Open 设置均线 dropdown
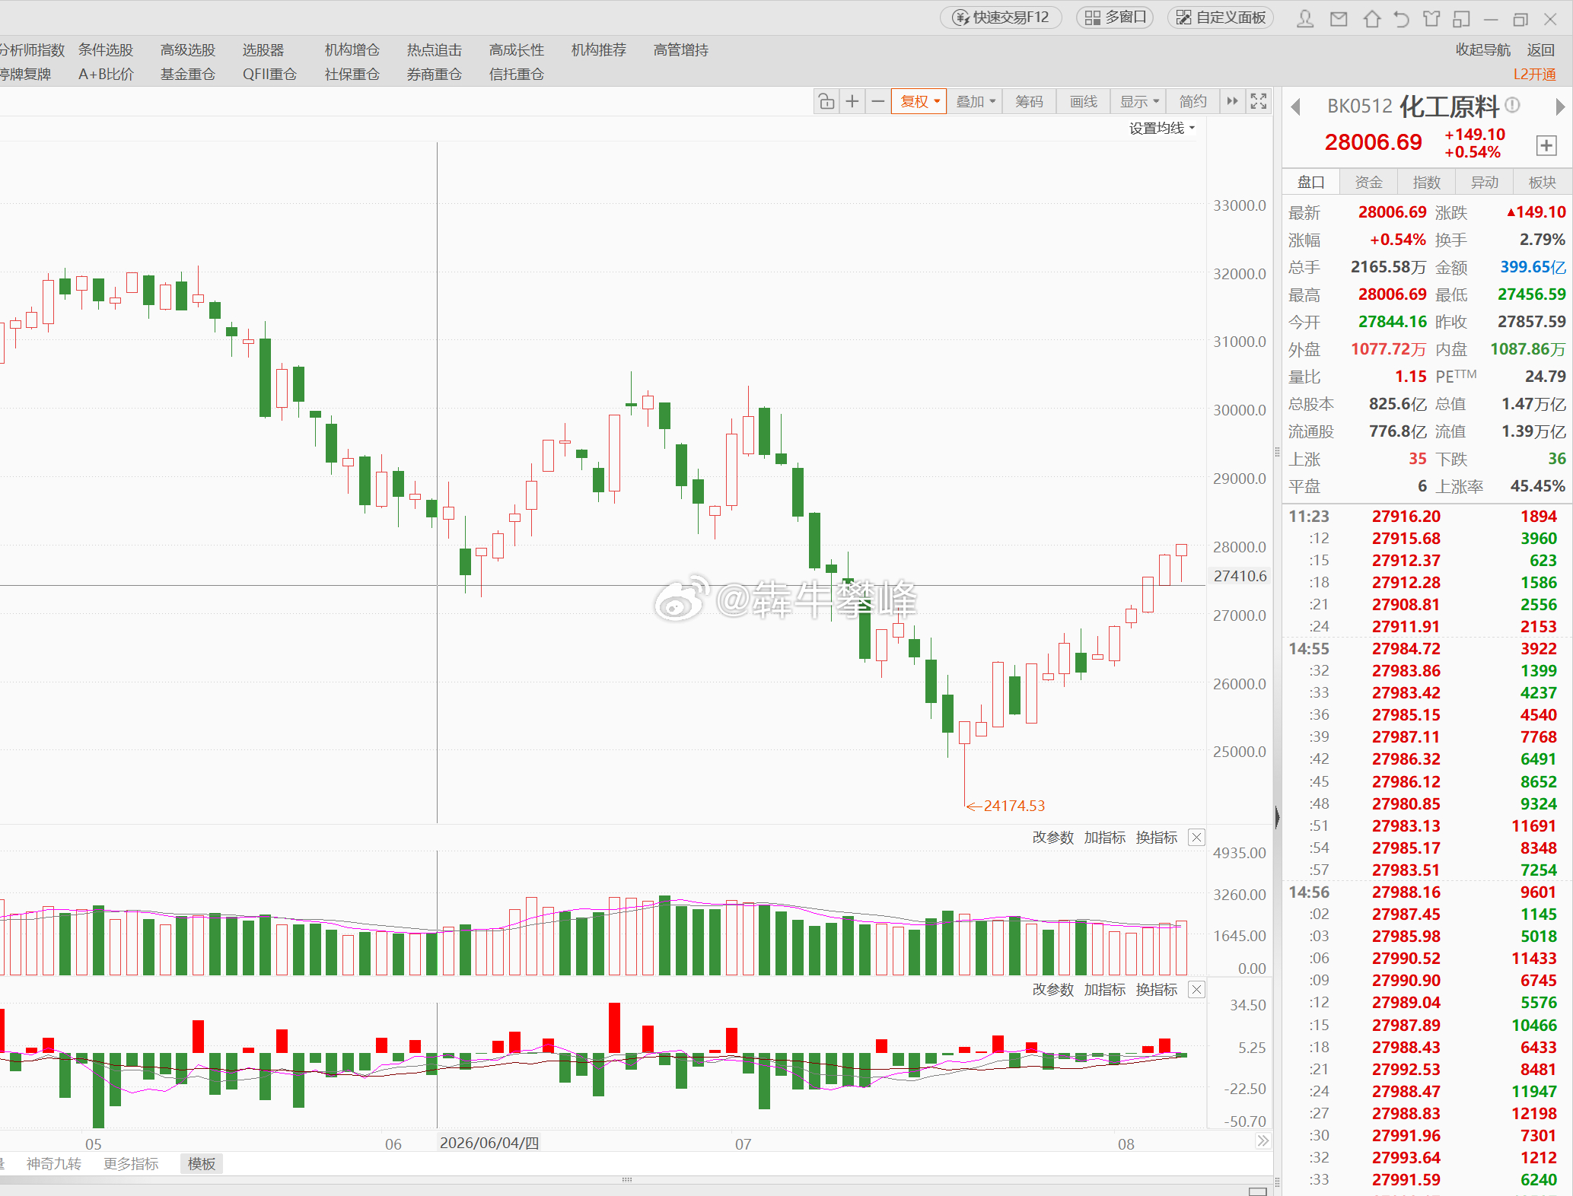The image size is (1573, 1196). pyautogui.click(x=1162, y=128)
